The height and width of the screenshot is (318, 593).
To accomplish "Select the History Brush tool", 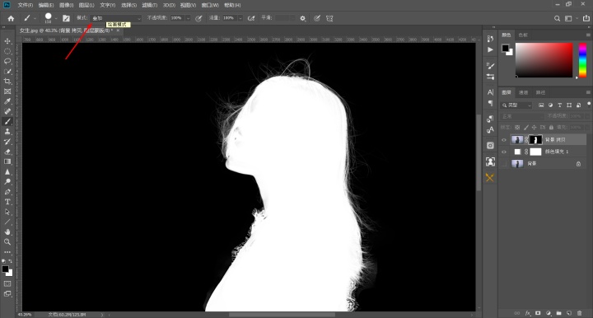I will tap(7, 142).
